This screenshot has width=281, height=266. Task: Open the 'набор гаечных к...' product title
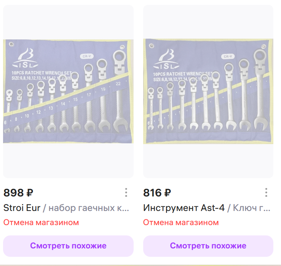89,208
